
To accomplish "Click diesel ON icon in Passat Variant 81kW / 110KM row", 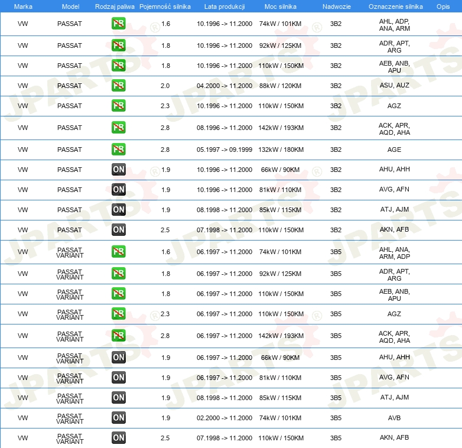I will (x=118, y=377).
